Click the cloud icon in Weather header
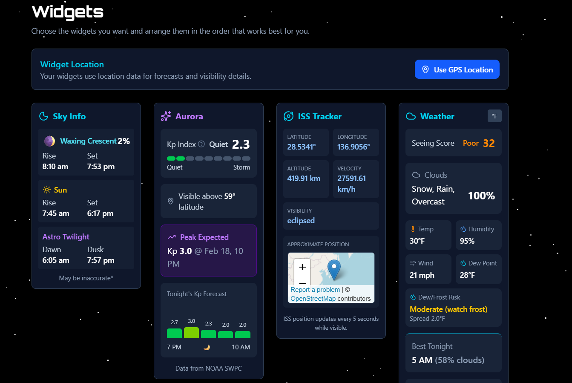Viewport: 572px width, 383px height. tap(410, 115)
